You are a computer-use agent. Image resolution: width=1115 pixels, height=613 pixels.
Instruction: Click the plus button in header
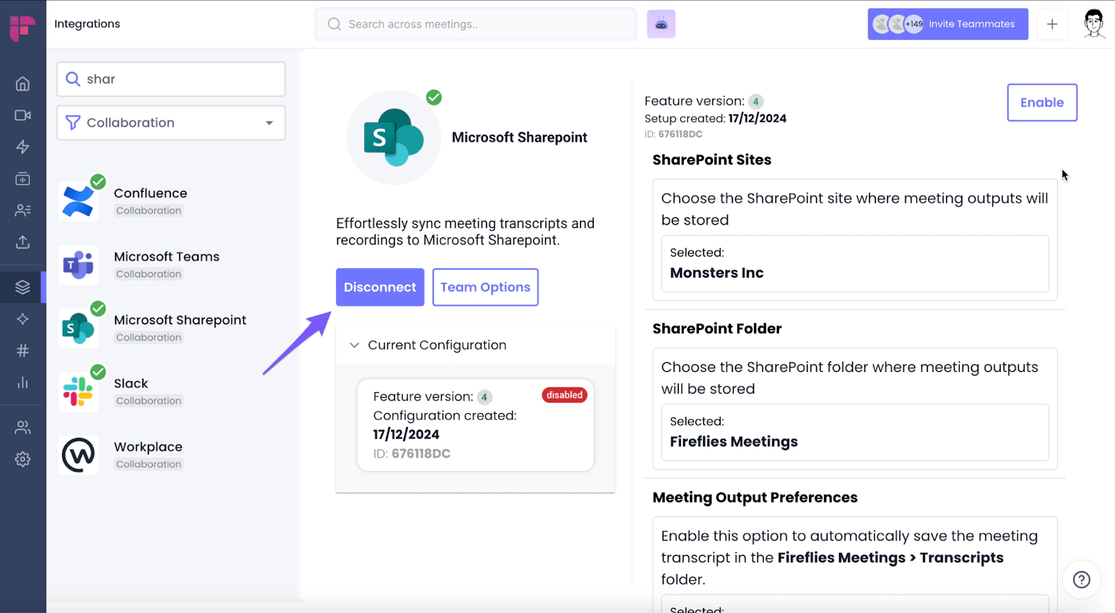pos(1052,24)
